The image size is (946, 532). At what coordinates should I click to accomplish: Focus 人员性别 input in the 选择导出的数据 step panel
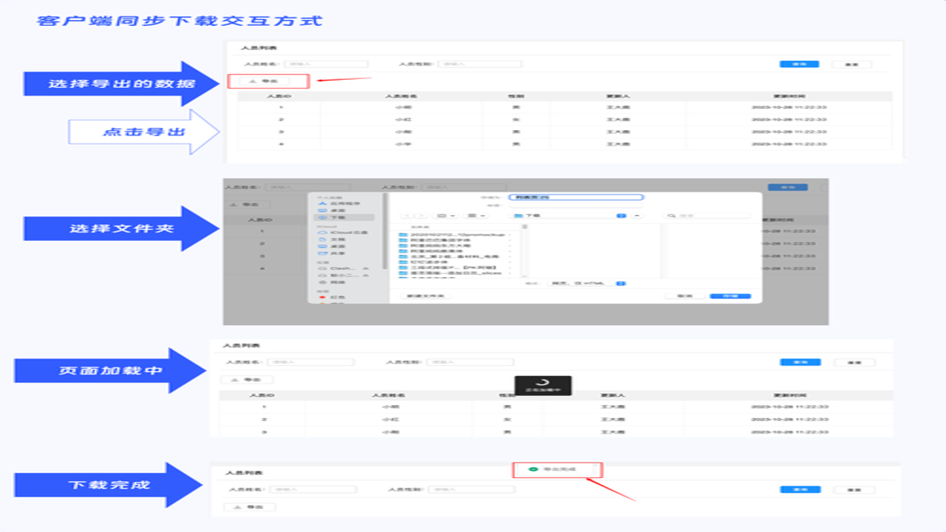click(x=480, y=64)
